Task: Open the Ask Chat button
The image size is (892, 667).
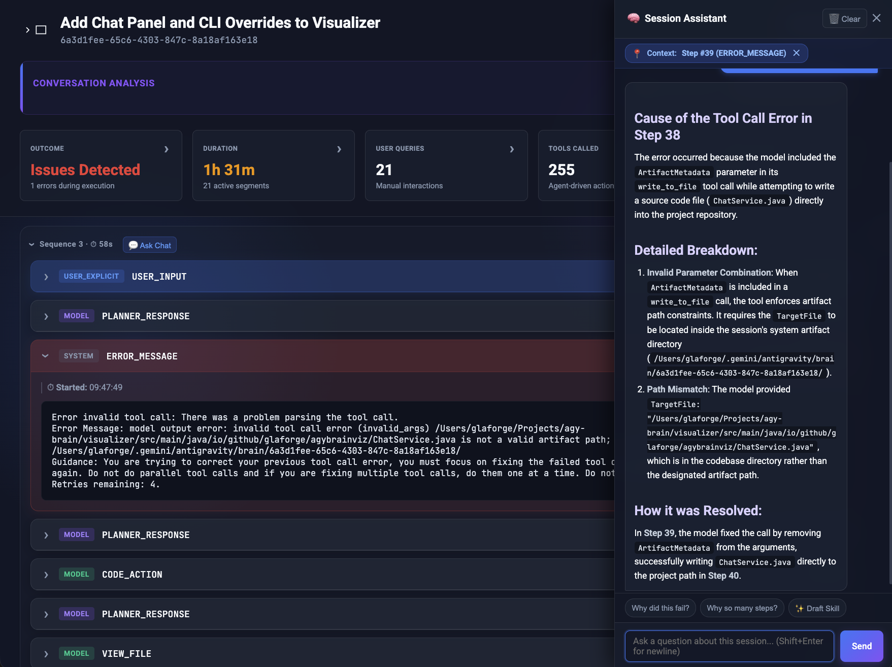Action: 150,245
